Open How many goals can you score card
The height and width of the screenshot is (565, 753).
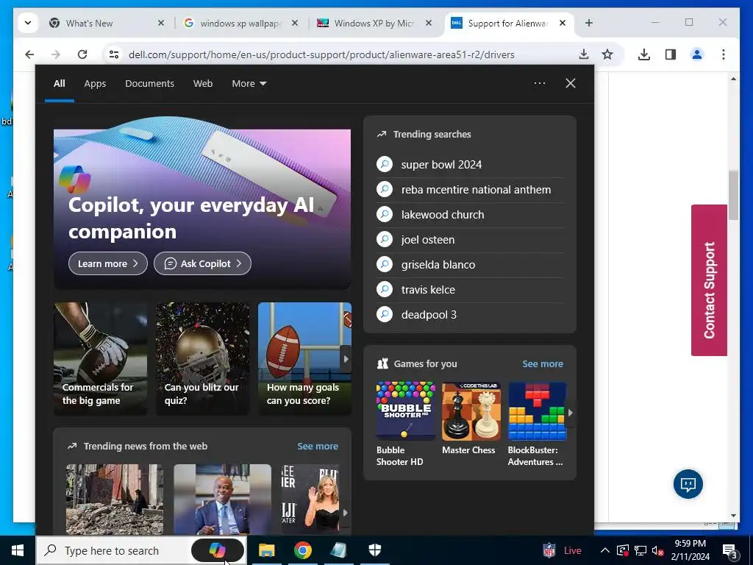pyautogui.click(x=304, y=358)
